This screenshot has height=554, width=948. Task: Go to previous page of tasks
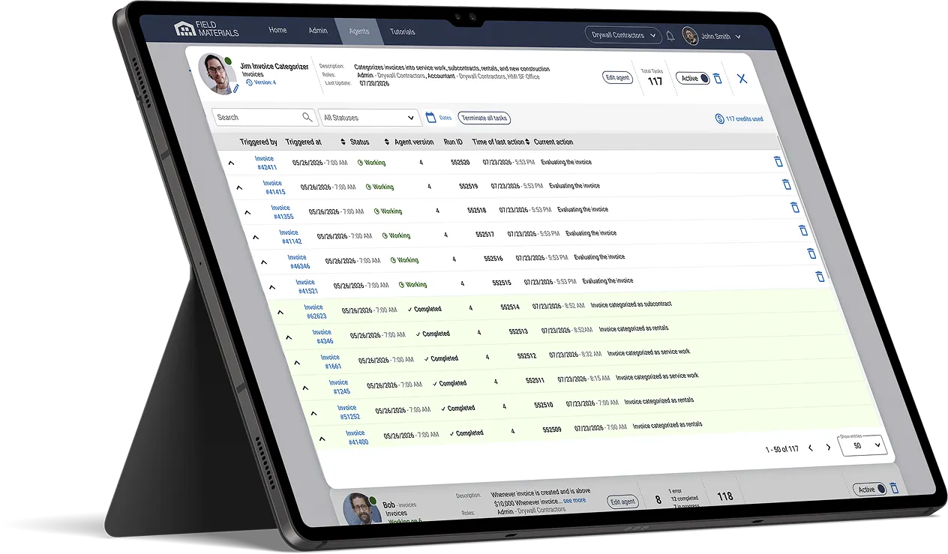click(810, 448)
